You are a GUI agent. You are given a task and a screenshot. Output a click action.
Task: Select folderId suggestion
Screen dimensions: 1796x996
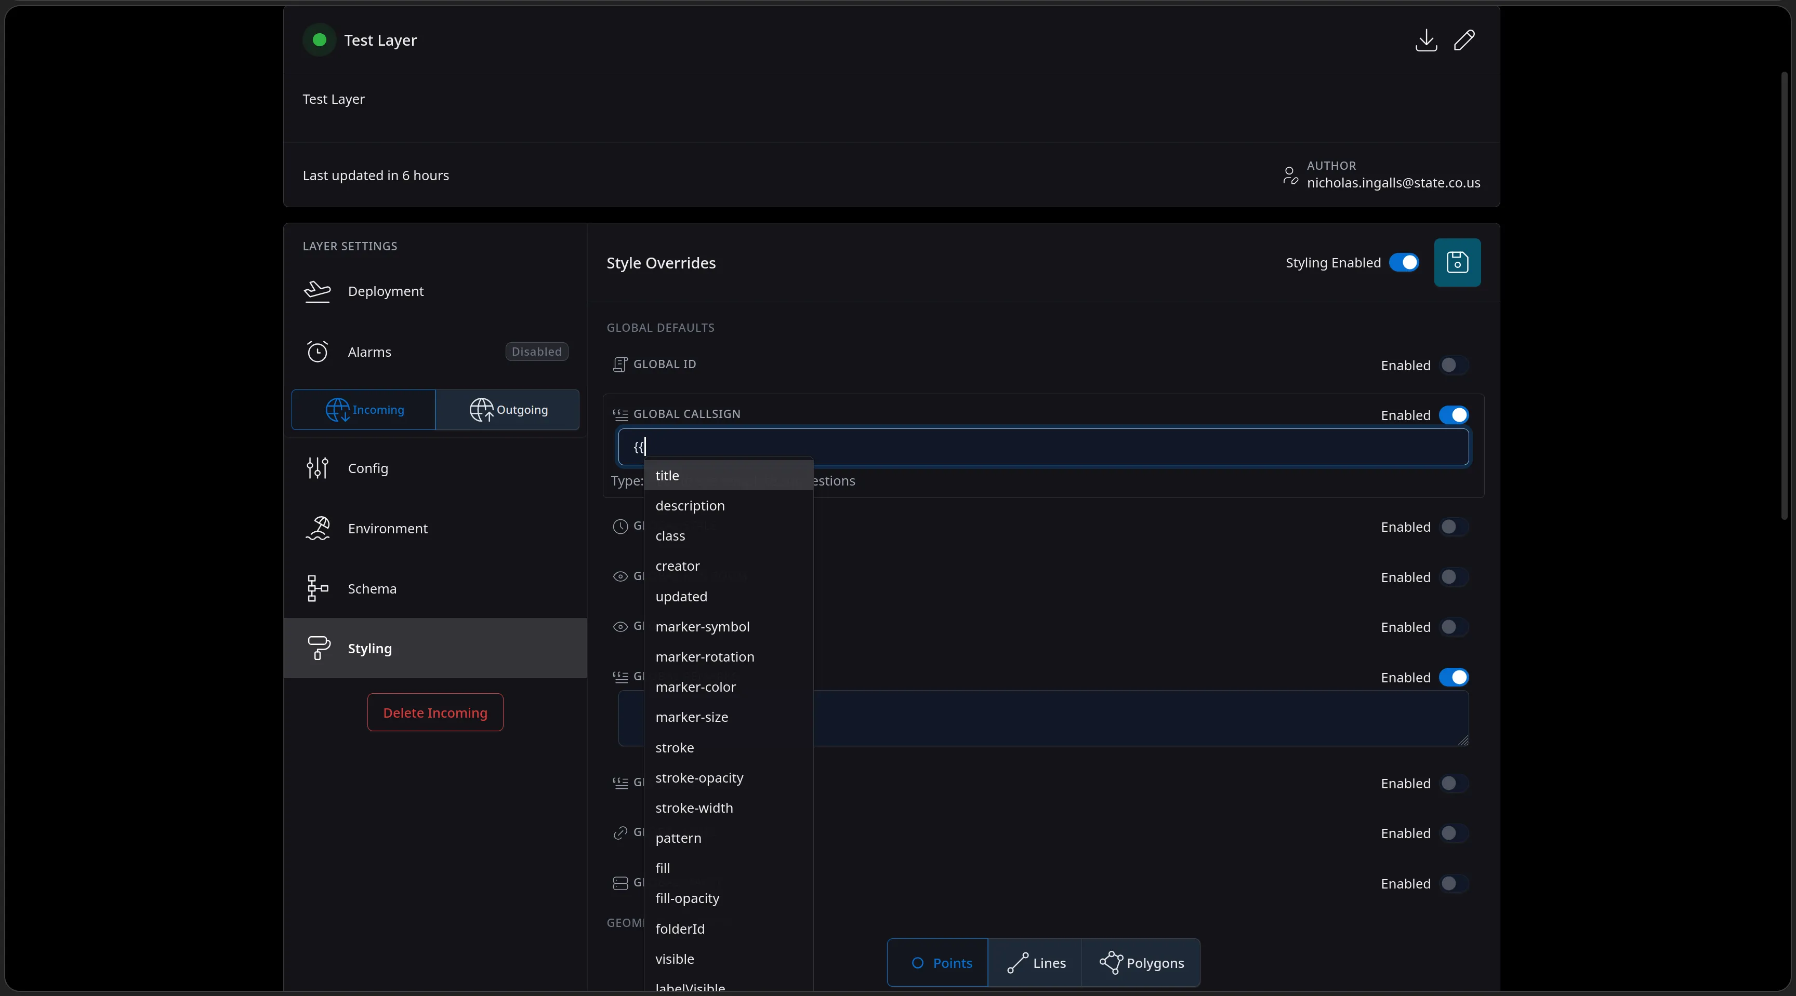[729, 929]
